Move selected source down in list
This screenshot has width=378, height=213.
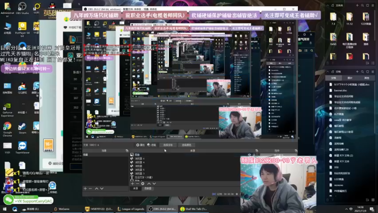pyautogui.click(x=155, y=184)
